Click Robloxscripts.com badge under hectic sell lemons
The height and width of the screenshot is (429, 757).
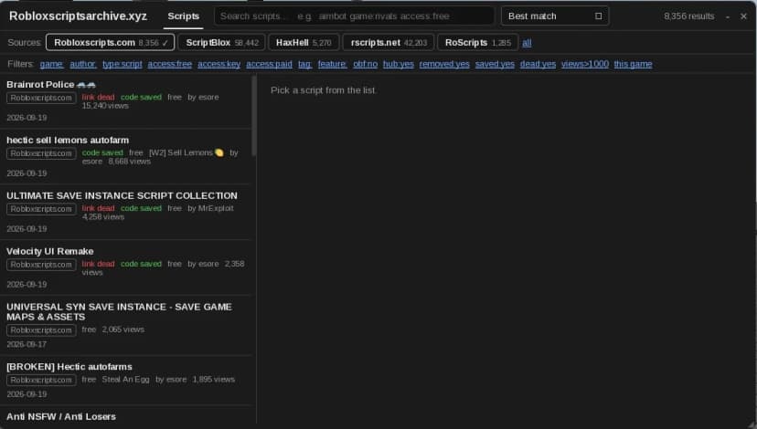41,153
